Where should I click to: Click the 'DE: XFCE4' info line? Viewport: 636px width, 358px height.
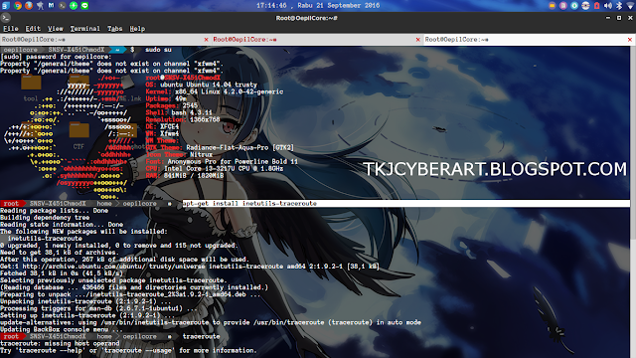(x=162, y=126)
